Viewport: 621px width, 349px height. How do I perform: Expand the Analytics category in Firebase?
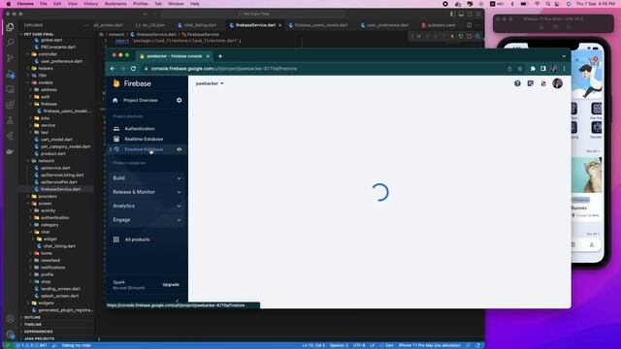147,206
